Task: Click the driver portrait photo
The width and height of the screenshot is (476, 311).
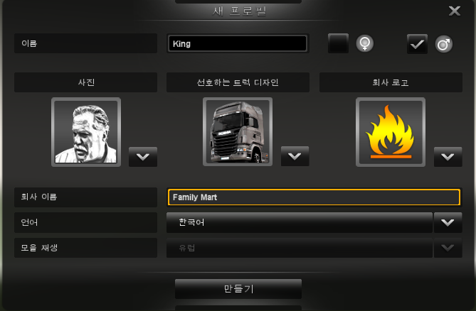Action: (x=86, y=132)
